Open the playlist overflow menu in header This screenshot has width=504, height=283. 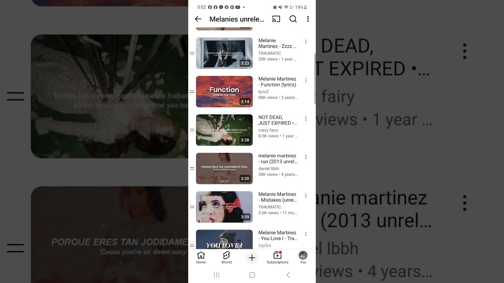click(308, 19)
